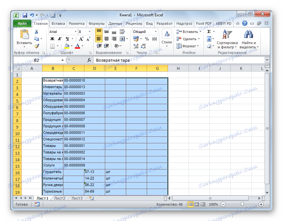Screen dimensions: 283x221
Task: Open the Лист2 sheet tab
Action: coord(60,198)
